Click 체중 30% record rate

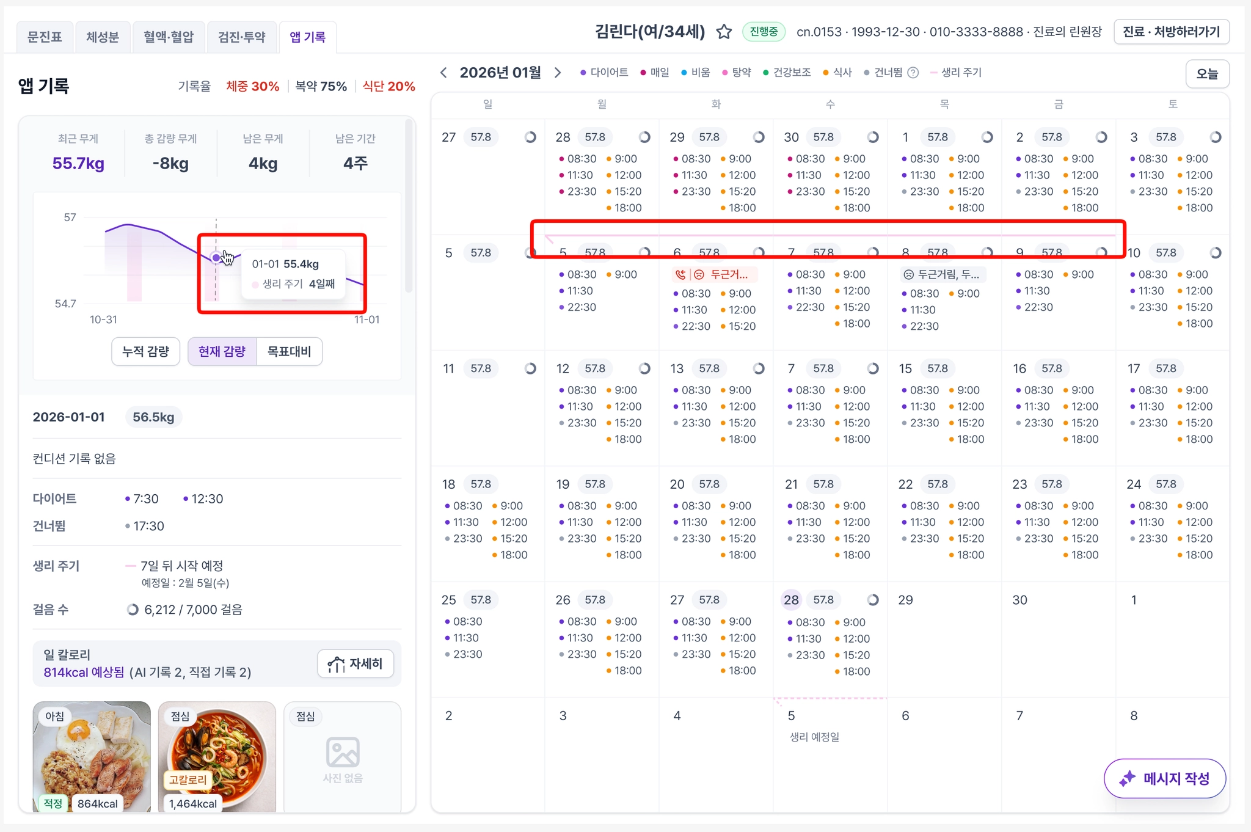[x=253, y=87]
